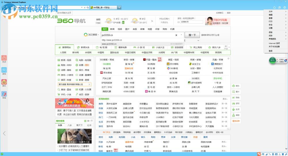Switch search type to 地图
Viewport: 288px width, 156px height.
click(150, 29)
